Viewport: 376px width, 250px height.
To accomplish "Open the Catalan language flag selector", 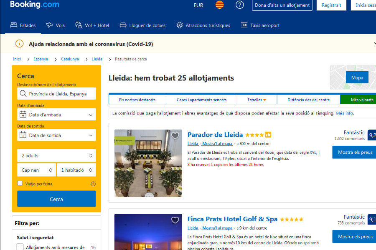I will [219, 5].
